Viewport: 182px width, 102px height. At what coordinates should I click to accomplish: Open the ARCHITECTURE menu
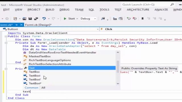138,10
